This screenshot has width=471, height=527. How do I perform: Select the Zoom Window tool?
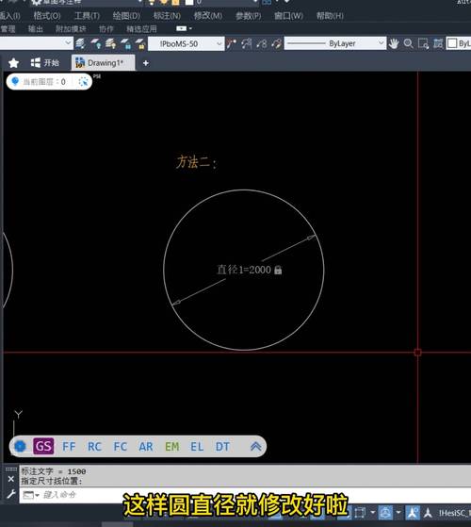pos(423,43)
